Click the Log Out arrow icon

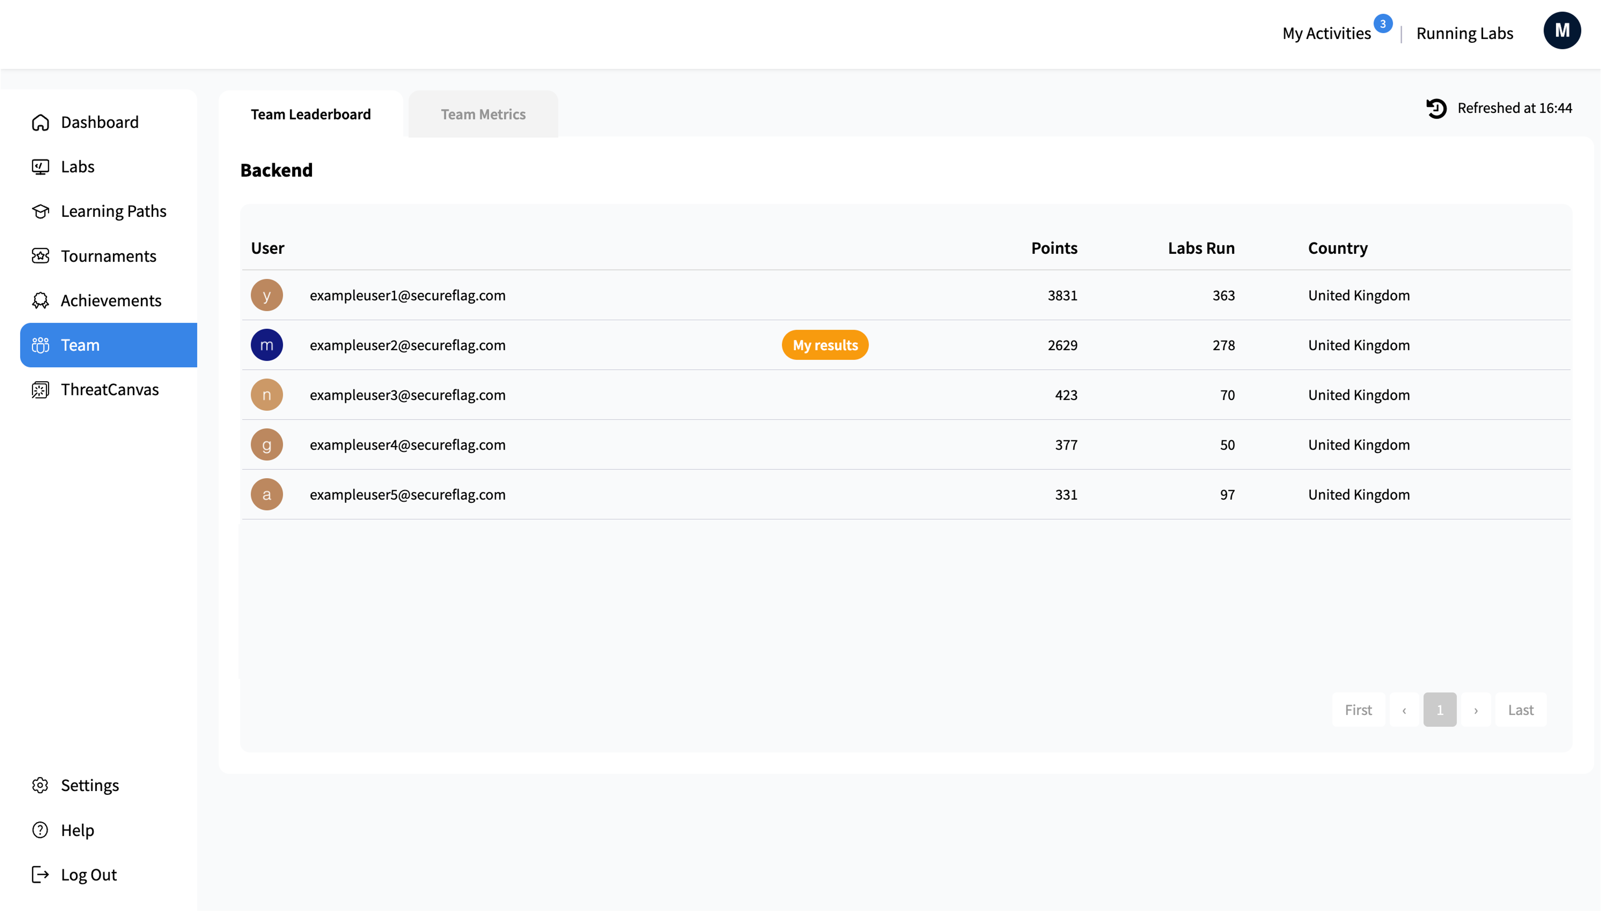(41, 874)
